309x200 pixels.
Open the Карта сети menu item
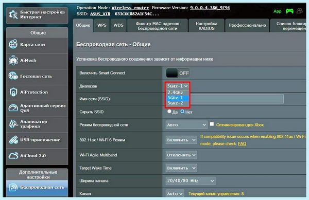(37, 45)
